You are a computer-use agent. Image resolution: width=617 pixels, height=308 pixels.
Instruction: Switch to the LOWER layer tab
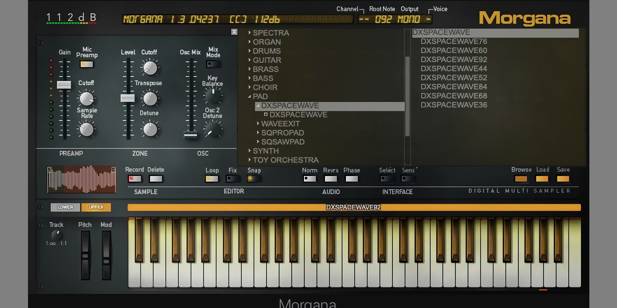click(x=65, y=207)
